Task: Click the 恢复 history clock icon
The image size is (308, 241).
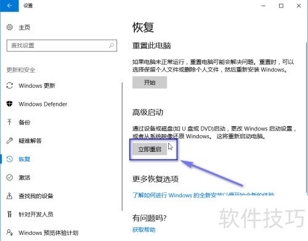Action: 10,159
